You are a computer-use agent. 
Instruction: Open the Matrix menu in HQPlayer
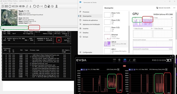coord(6,3)
